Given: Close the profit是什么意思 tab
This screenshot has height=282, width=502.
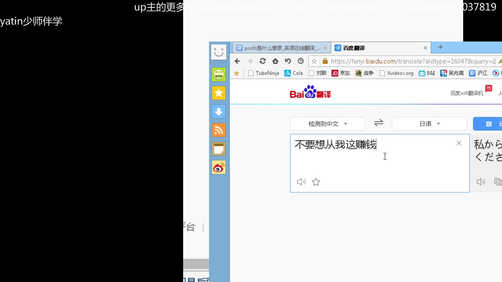Looking at the screenshot, I should pyautogui.click(x=325, y=48).
